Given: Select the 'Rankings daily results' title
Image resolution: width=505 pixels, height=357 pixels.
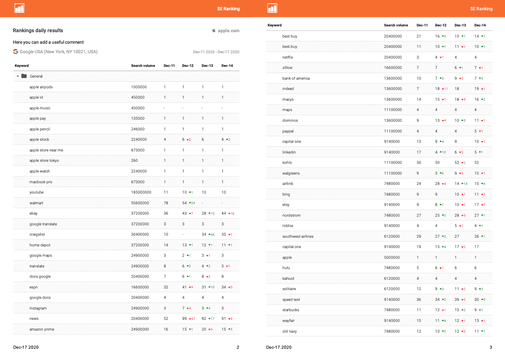Looking at the screenshot, I should coord(38,31).
